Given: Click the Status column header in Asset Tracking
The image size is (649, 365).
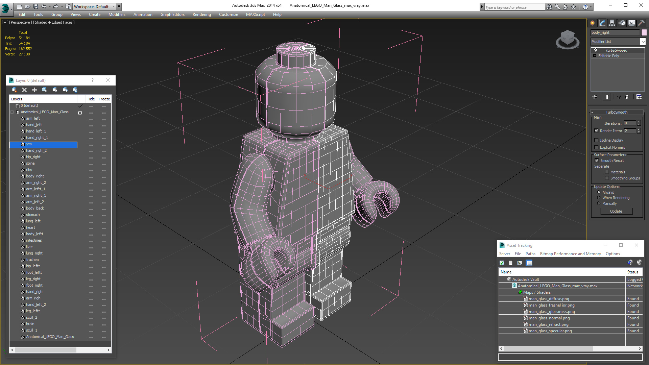Looking at the screenshot, I should (x=633, y=272).
